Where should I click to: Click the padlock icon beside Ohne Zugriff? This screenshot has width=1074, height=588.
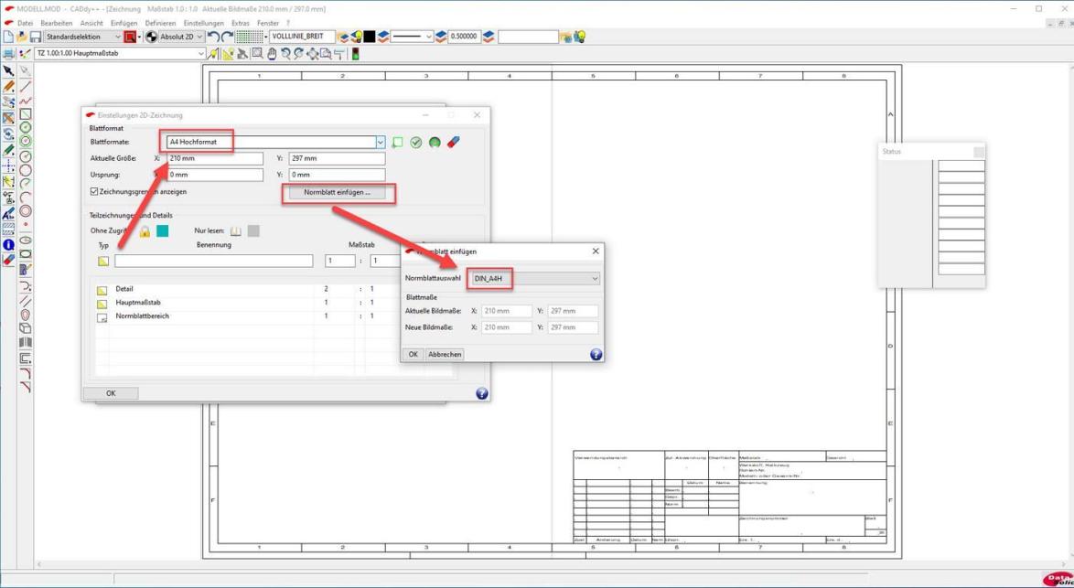[145, 231]
